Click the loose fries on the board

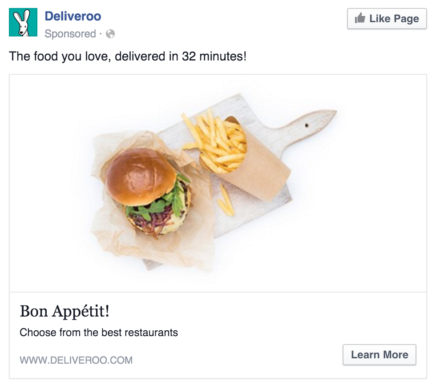pyautogui.click(x=226, y=201)
